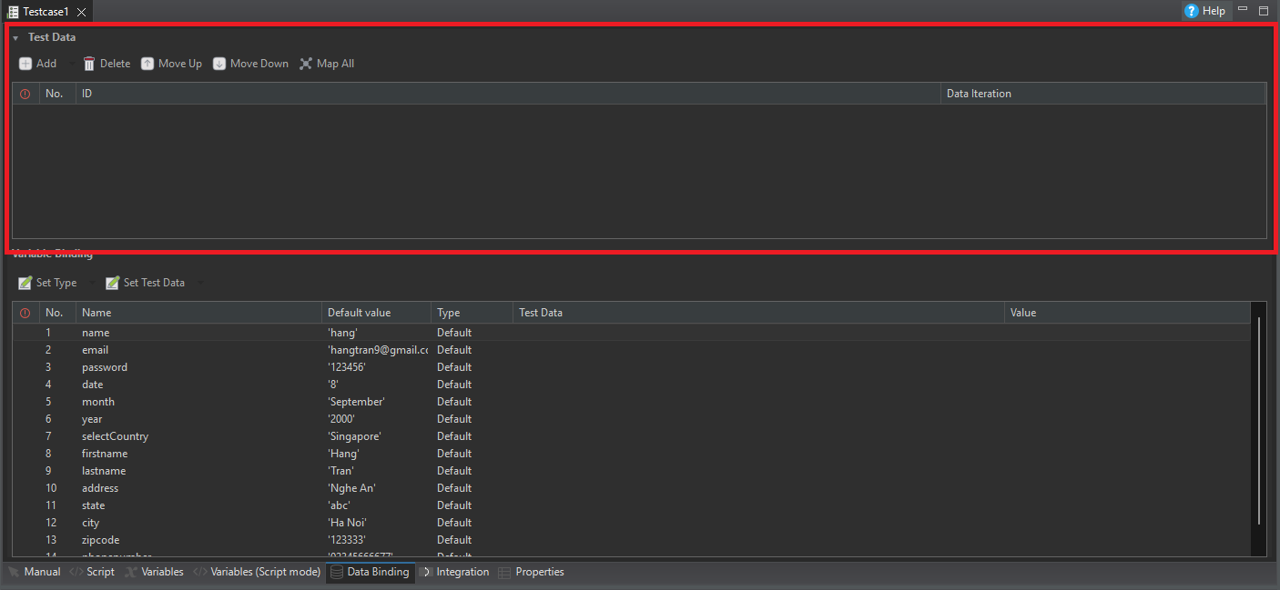Click the Type cell for the password variable
The image size is (1280, 590).
tap(454, 367)
